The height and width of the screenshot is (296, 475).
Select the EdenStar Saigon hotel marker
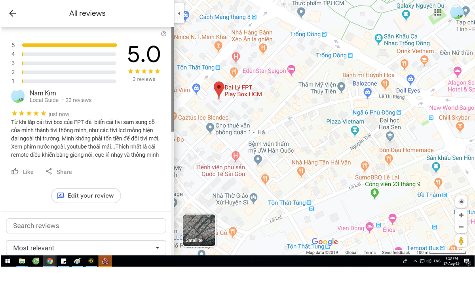pos(291,70)
